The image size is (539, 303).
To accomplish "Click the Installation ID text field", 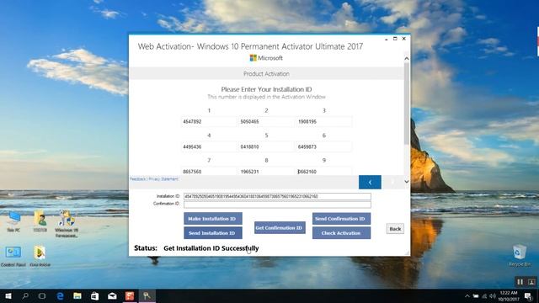I will [x=277, y=196].
